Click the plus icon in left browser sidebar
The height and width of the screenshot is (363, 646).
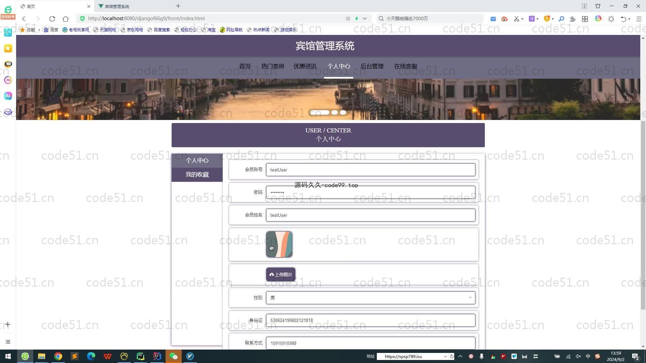point(8,324)
